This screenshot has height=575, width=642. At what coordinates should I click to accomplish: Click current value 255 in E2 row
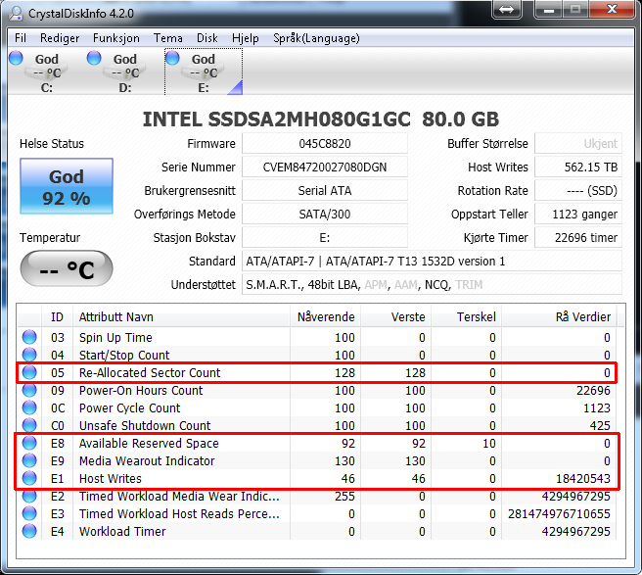(344, 496)
